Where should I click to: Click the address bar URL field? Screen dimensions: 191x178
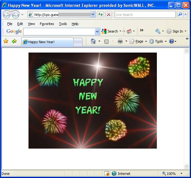point(59,15)
